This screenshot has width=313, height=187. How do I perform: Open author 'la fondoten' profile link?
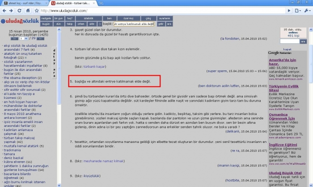point(230,39)
